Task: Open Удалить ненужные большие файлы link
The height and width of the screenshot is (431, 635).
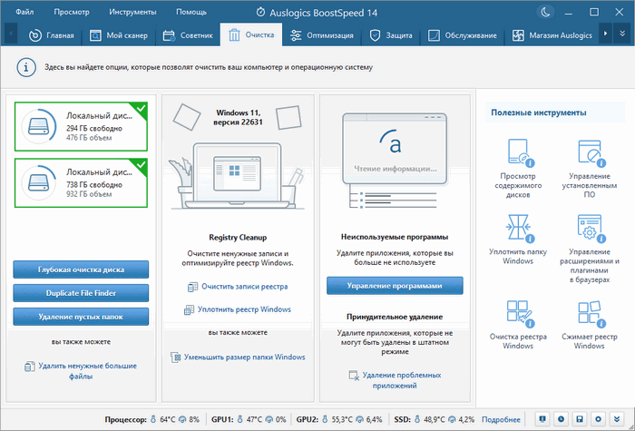Action: (87, 371)
